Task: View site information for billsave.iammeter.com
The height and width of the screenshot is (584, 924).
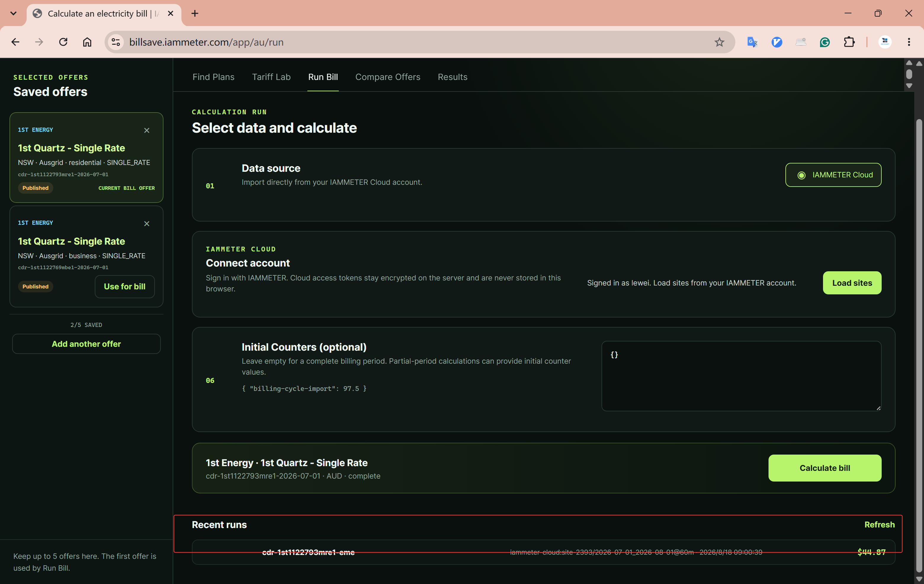Action: pyautogui.click(x=115, y=42)
